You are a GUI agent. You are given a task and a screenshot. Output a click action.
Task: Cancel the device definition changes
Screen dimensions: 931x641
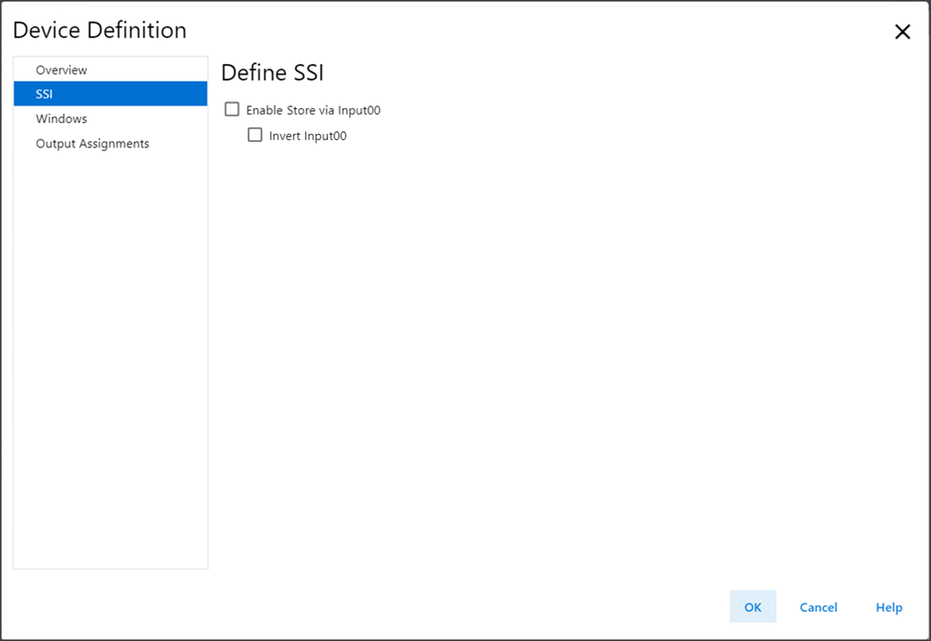[x=818, y=607]
